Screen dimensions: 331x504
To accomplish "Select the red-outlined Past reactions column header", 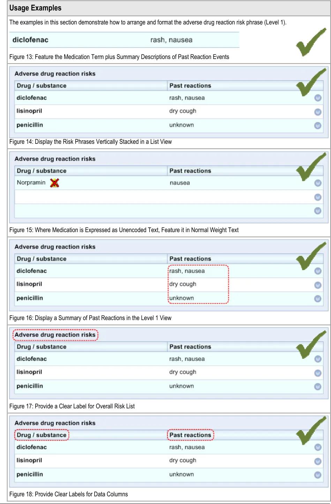I will 190,435.
